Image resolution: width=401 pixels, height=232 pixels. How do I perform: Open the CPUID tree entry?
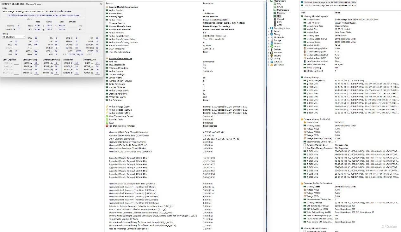tap(280, 7)
